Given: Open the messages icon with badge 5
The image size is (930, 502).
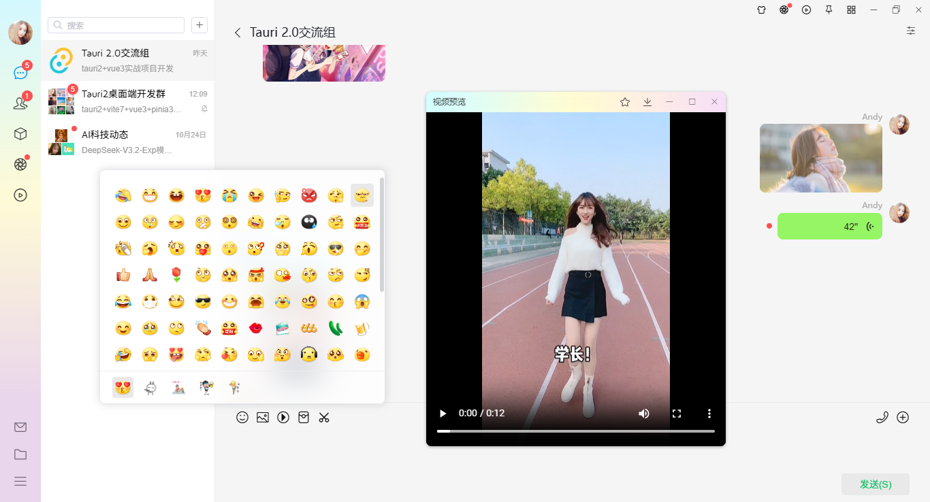Looking at the screenshot, I should click(20, 73).
